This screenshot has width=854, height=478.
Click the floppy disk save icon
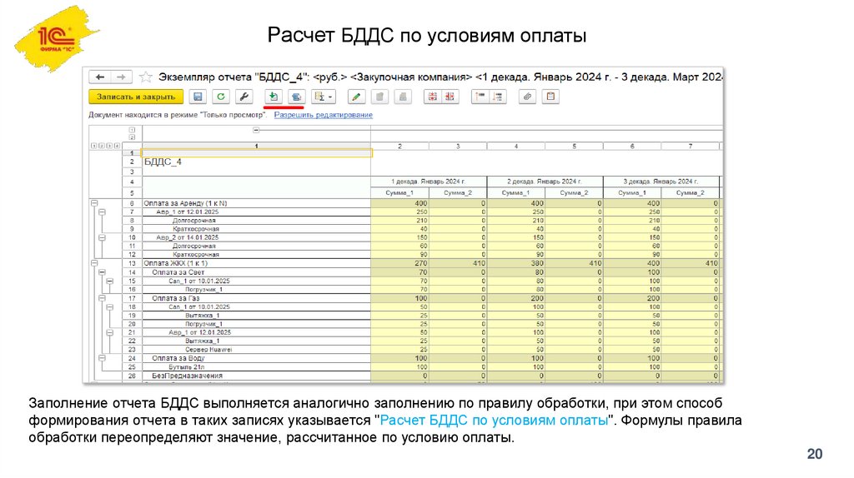(x=198, y=97)
